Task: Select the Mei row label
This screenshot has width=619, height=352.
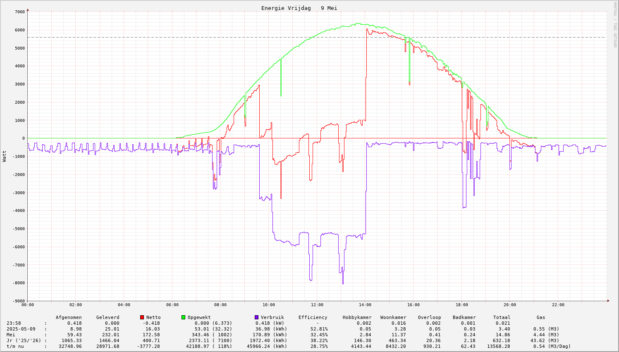Action: [x=11, y=335]
